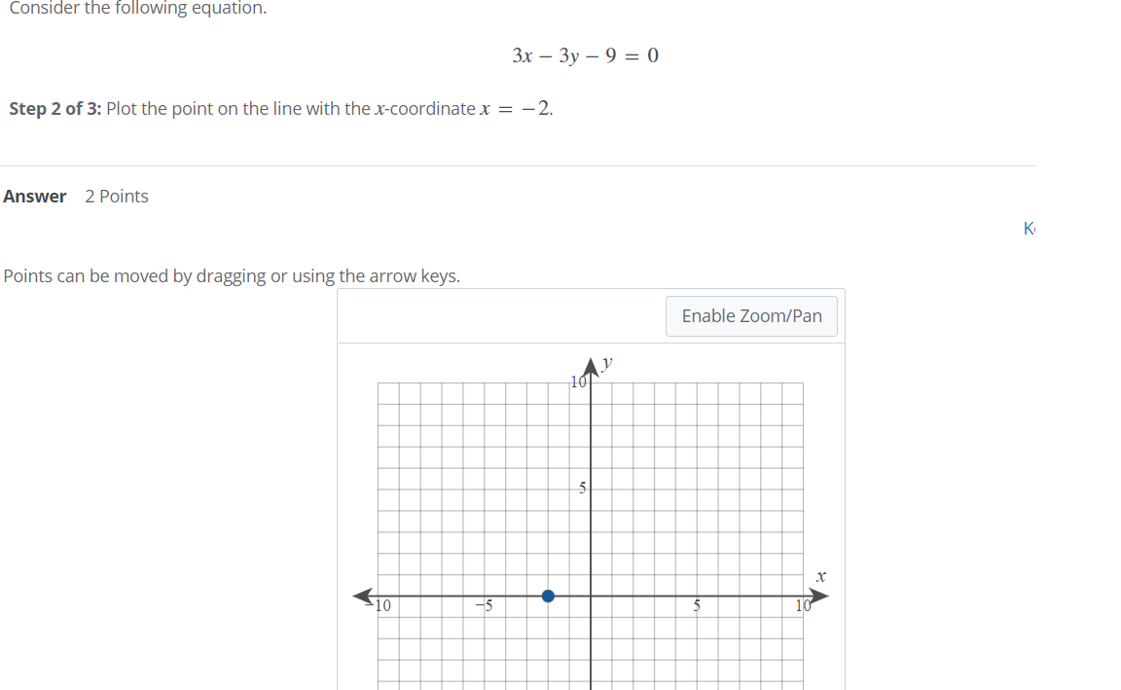The image size is (1121, 690).
Task: Click the right arrowhead of the x-axis
Action: click(x=817, y=595)
